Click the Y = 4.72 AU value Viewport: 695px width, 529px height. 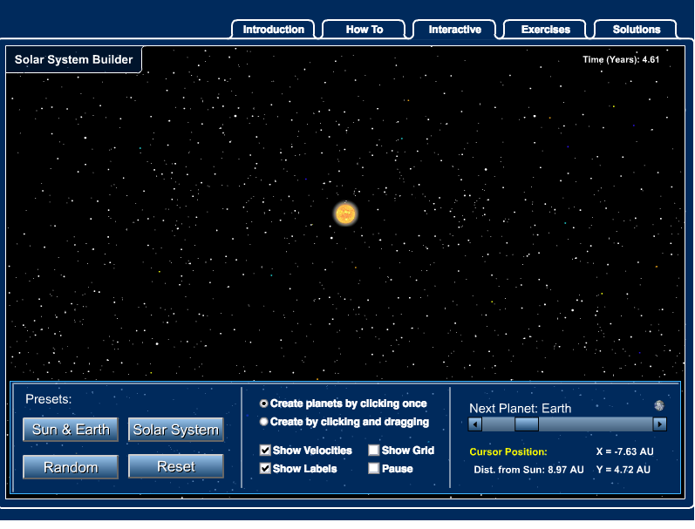click(623, 470)
